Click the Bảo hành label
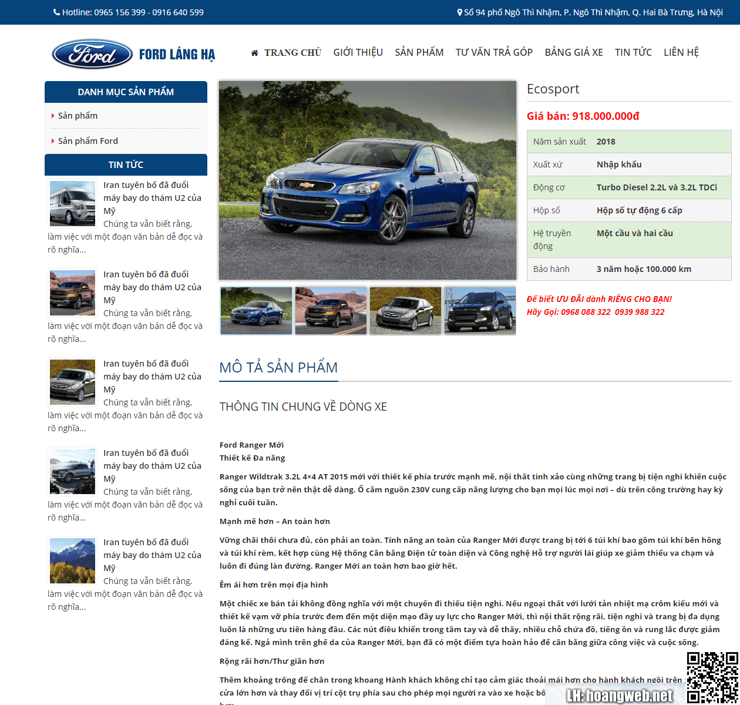740x705 pixels. tap(551, 269)
